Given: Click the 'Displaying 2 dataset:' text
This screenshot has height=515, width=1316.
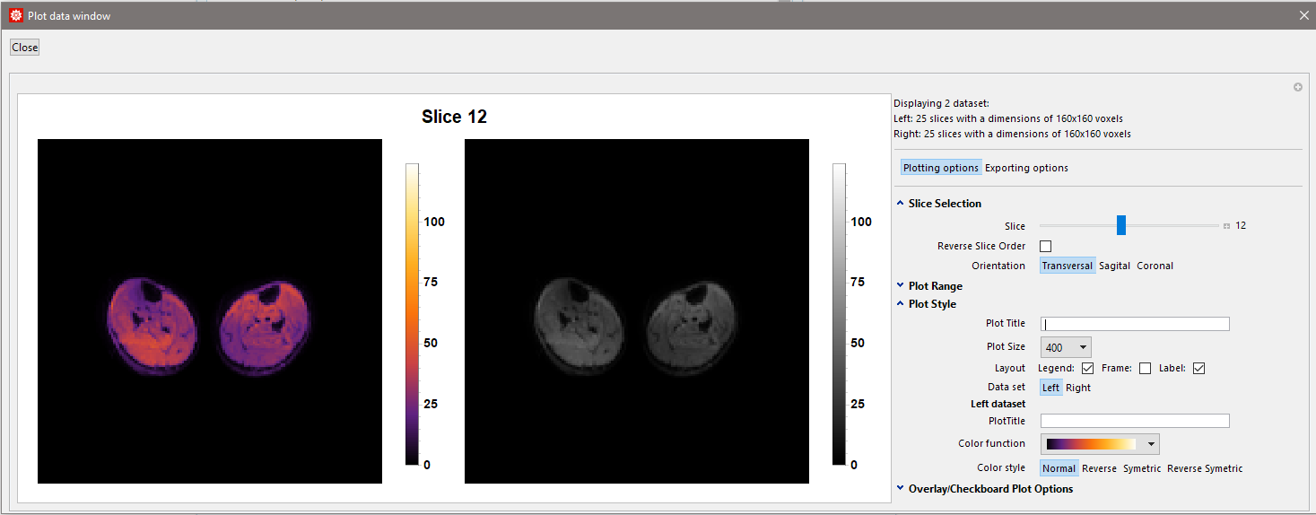Looking at the screenshot, I should (941, 103).
